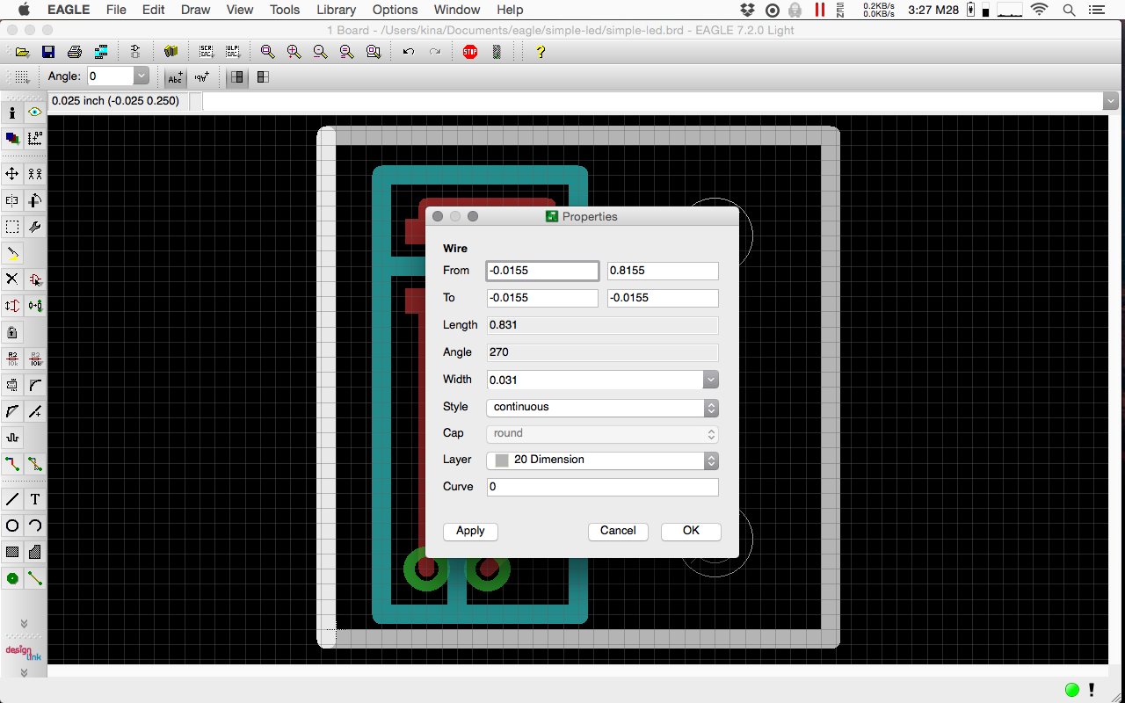Click Cancel in the Properties dialog
This screenshot has width=1125, height=703.
pyautogui.click(x=618, y=531)
